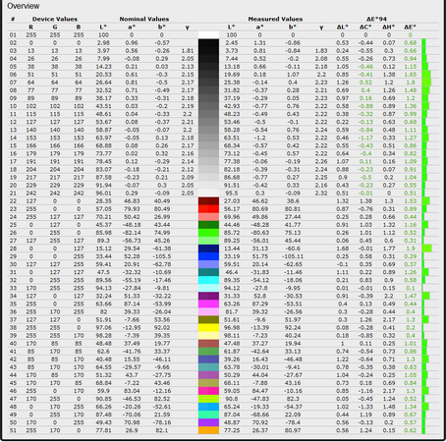This screenshot has width=446, height=442.
Task: Click nominal L* value 97.06 in row 38
Action: [103, 327]
